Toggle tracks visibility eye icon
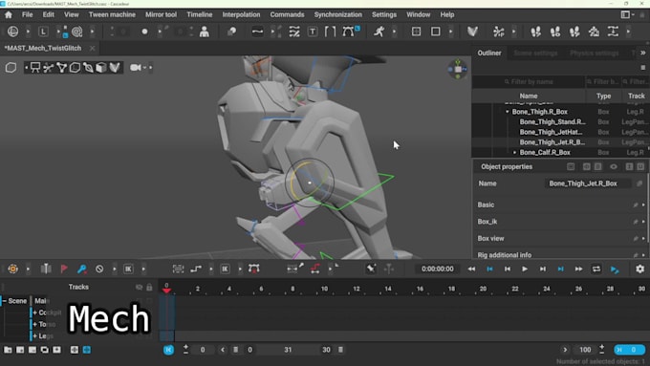650x366 pixels. coord(139,287)
